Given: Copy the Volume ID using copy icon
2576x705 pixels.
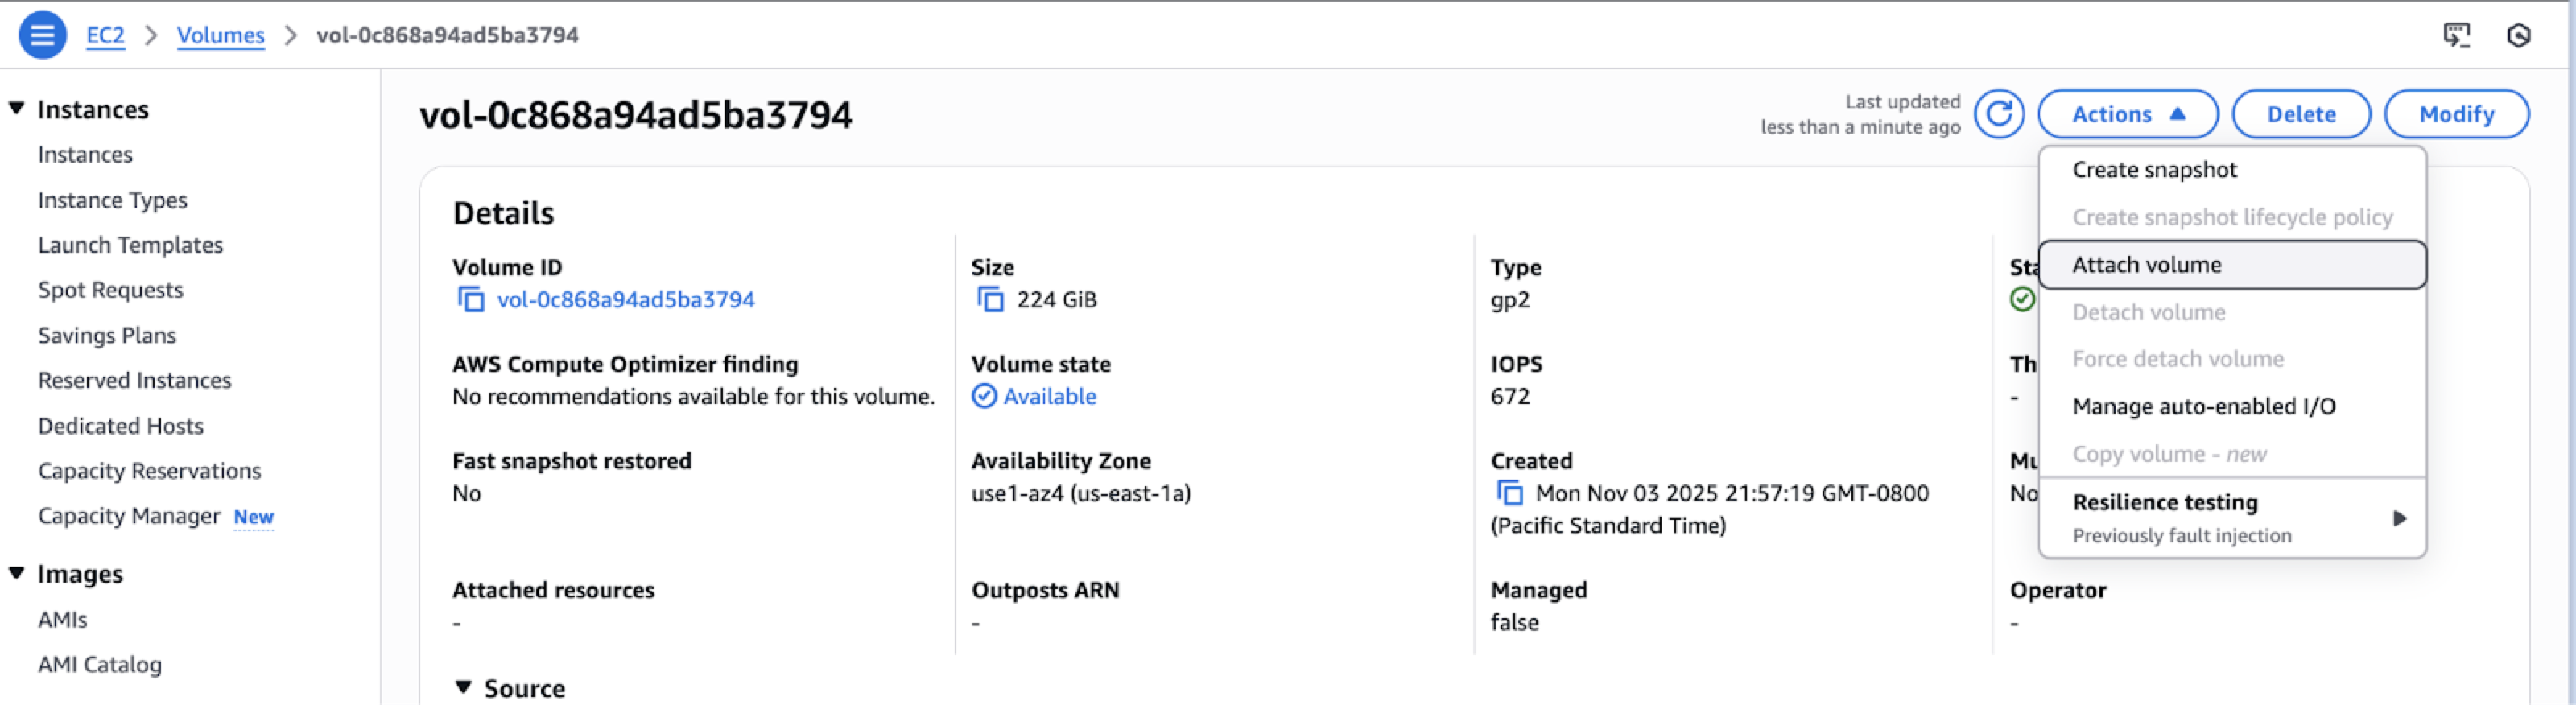Looking at the screenshot, I should (470, 300).
